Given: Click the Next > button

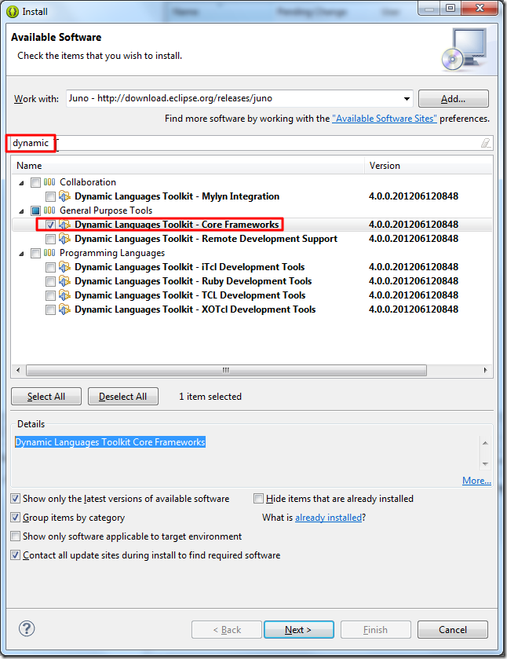Looking at the screenshot, I should pos(299,630).
